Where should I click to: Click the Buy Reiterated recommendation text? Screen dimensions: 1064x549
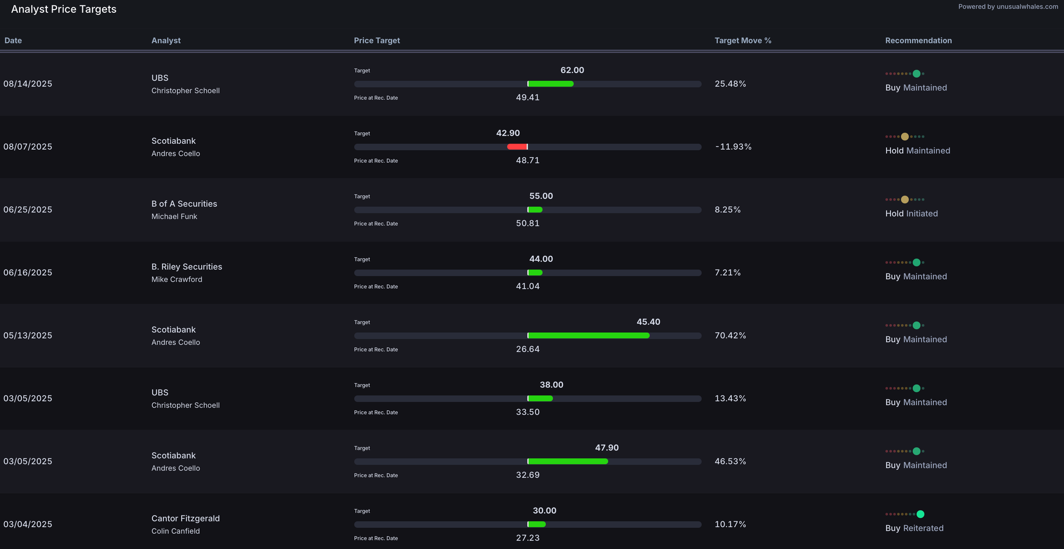click(x=915, y=528)
